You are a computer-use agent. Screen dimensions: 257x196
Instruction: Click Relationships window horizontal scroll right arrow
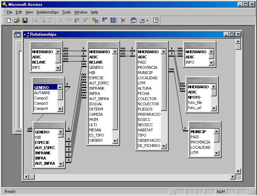[x=232, y=177]
